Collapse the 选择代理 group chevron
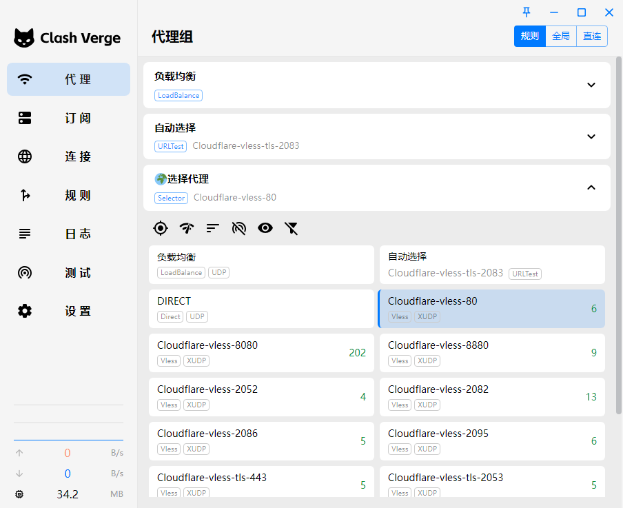This screenshot has width=623, height=508. (x=591, y=187)
